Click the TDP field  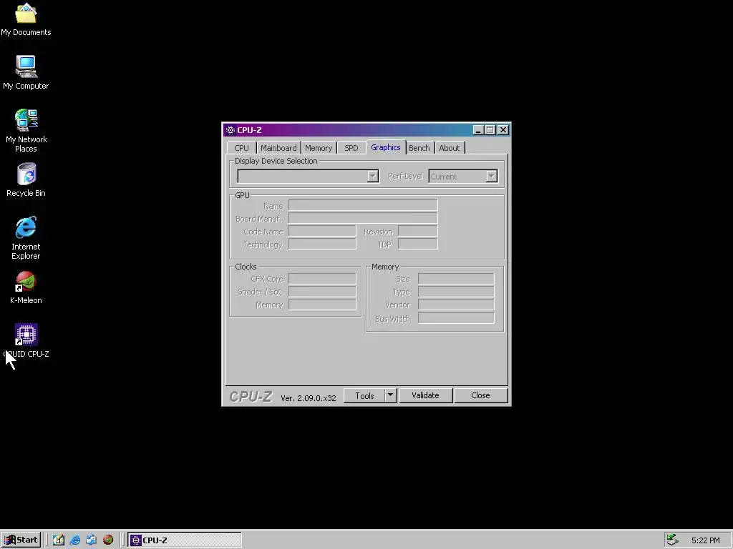[x=417, y=244]
